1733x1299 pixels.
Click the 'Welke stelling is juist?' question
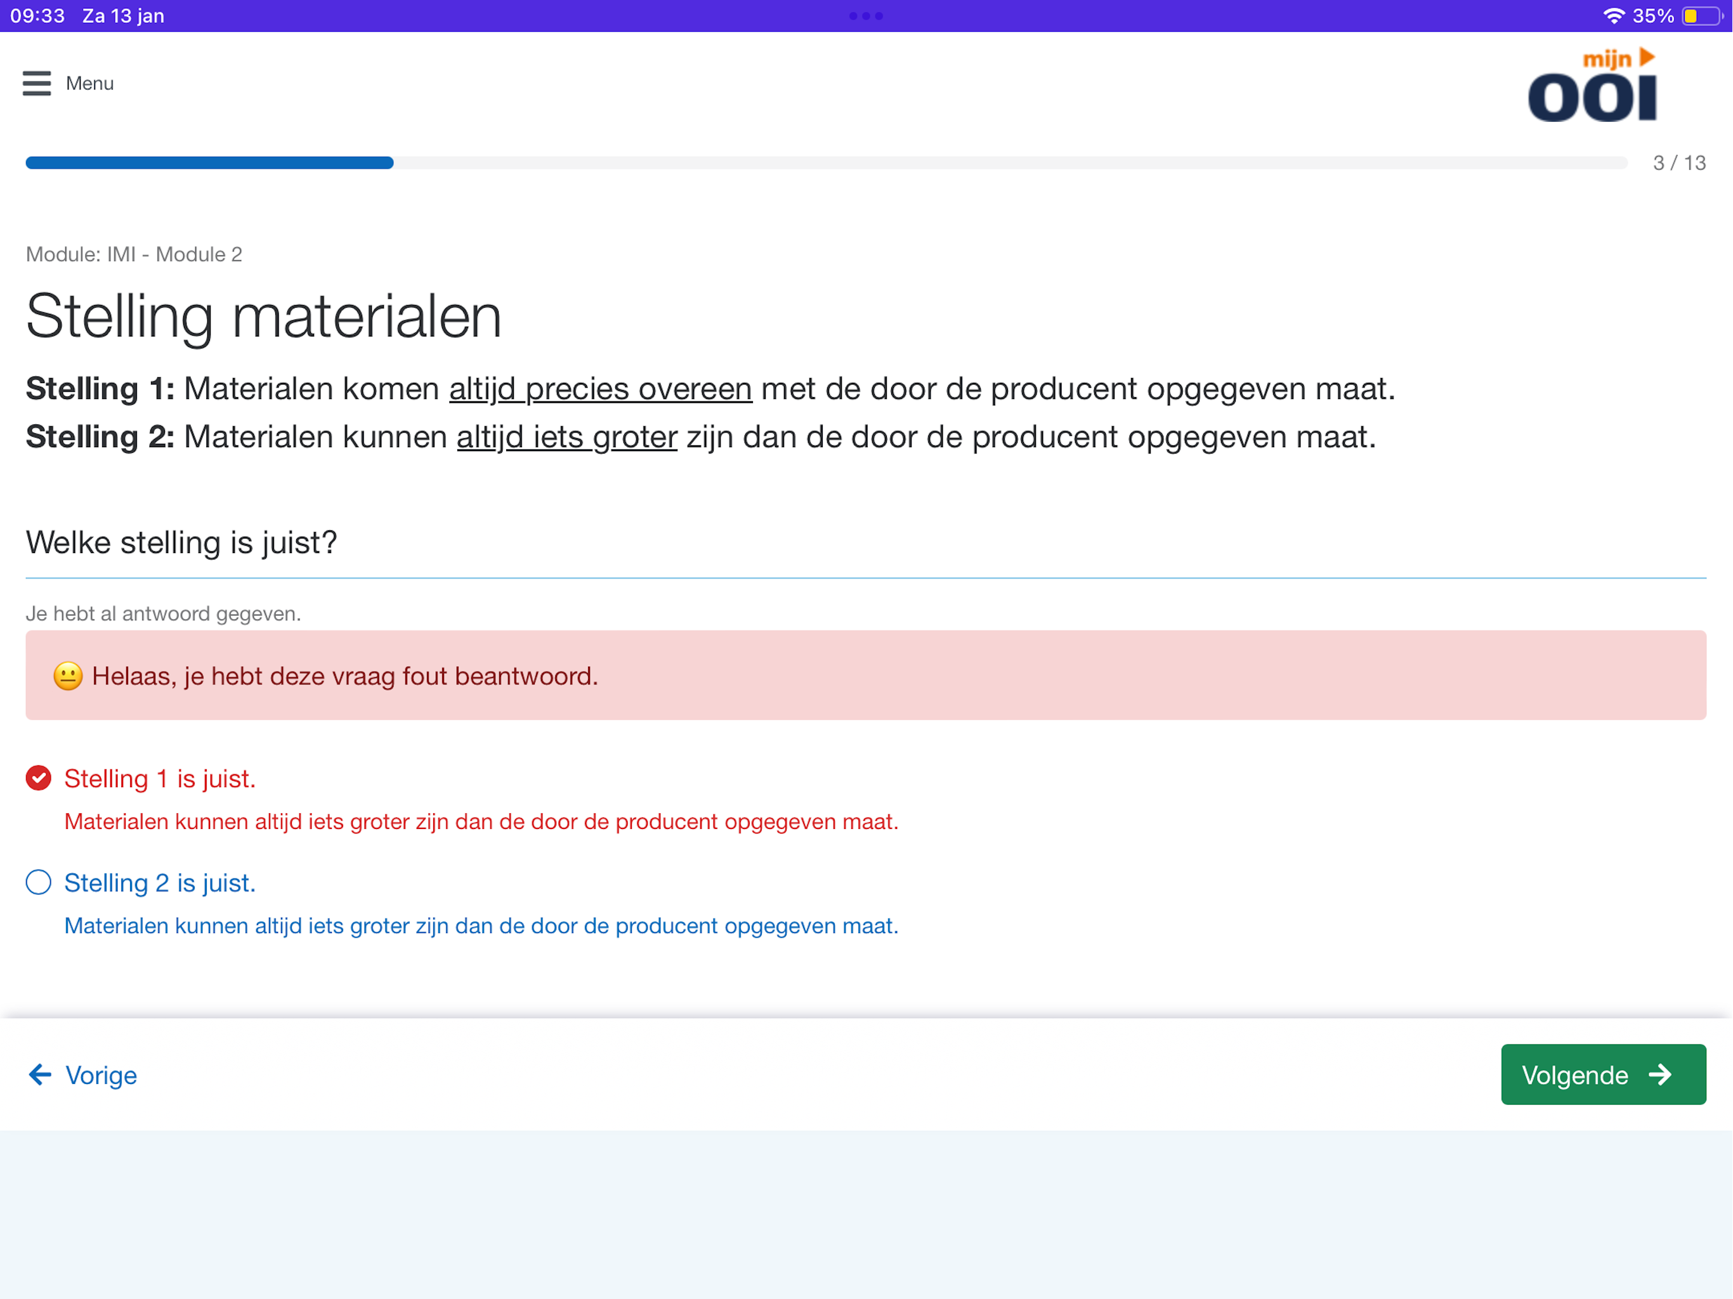point(181,542)
